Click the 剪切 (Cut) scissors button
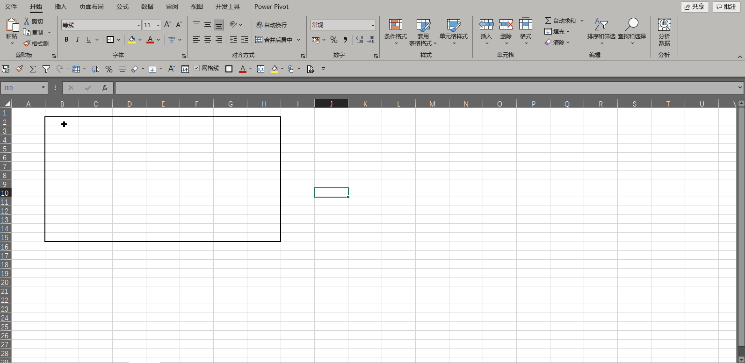Image resolution: width=745 pixels, height=363 pixels. tap(33, 21)
